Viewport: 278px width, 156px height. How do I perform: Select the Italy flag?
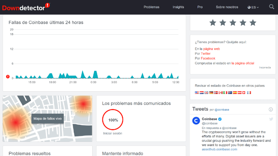click(x=225, y=92)
